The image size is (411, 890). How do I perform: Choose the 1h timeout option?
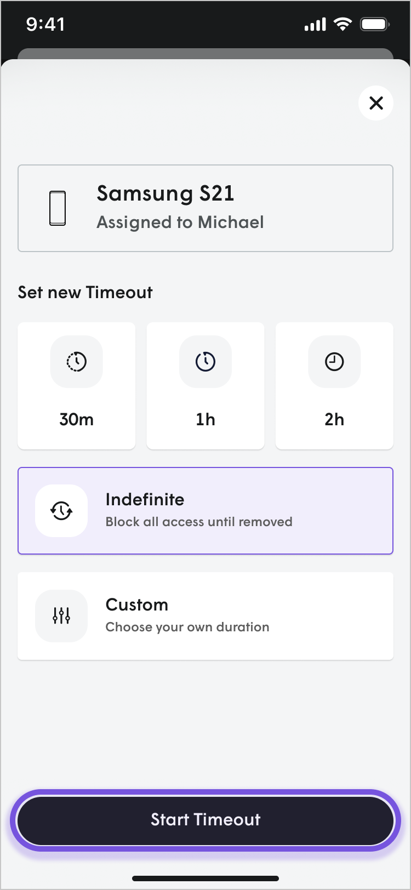[205, 385]
